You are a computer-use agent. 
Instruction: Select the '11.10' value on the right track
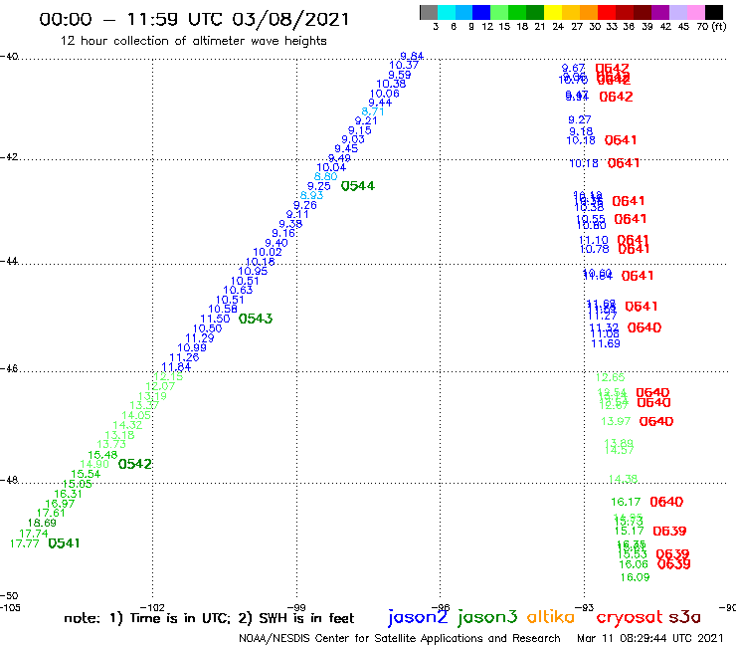[594, 241]
